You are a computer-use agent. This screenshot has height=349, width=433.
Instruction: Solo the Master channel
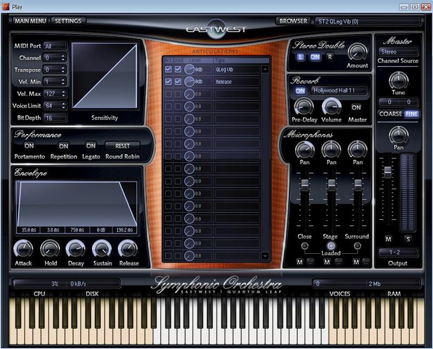[x=408, y=239]
